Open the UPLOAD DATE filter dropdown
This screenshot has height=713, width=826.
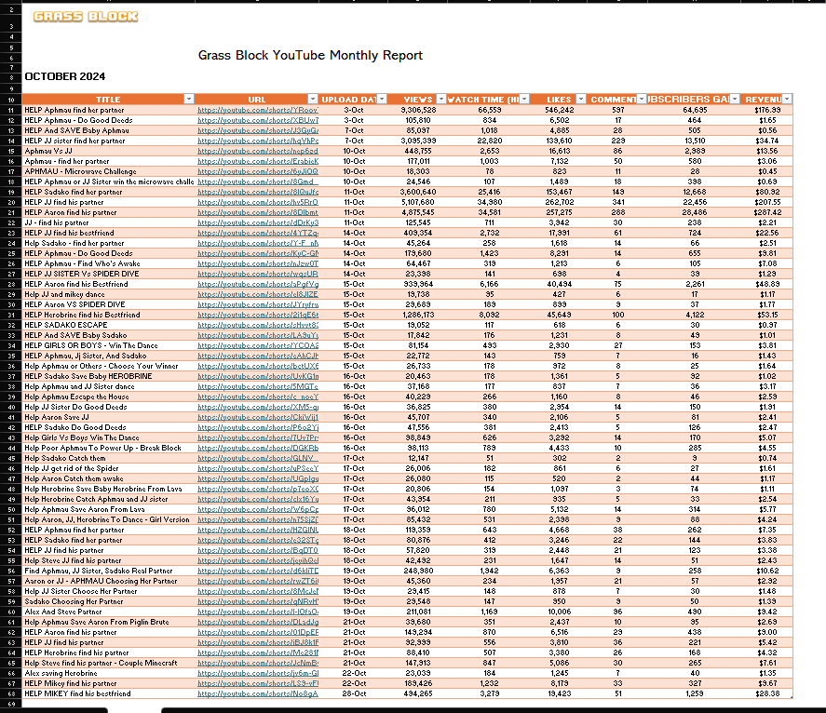(x=383, y=99)
